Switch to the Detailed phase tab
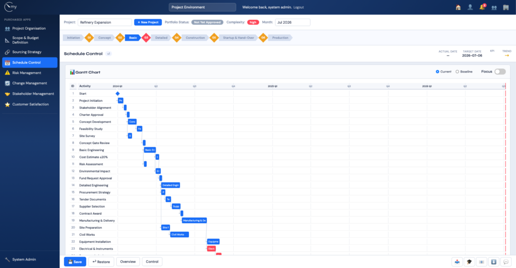The height and width of the screenshot is (268, 516). [x=161, y=38]
